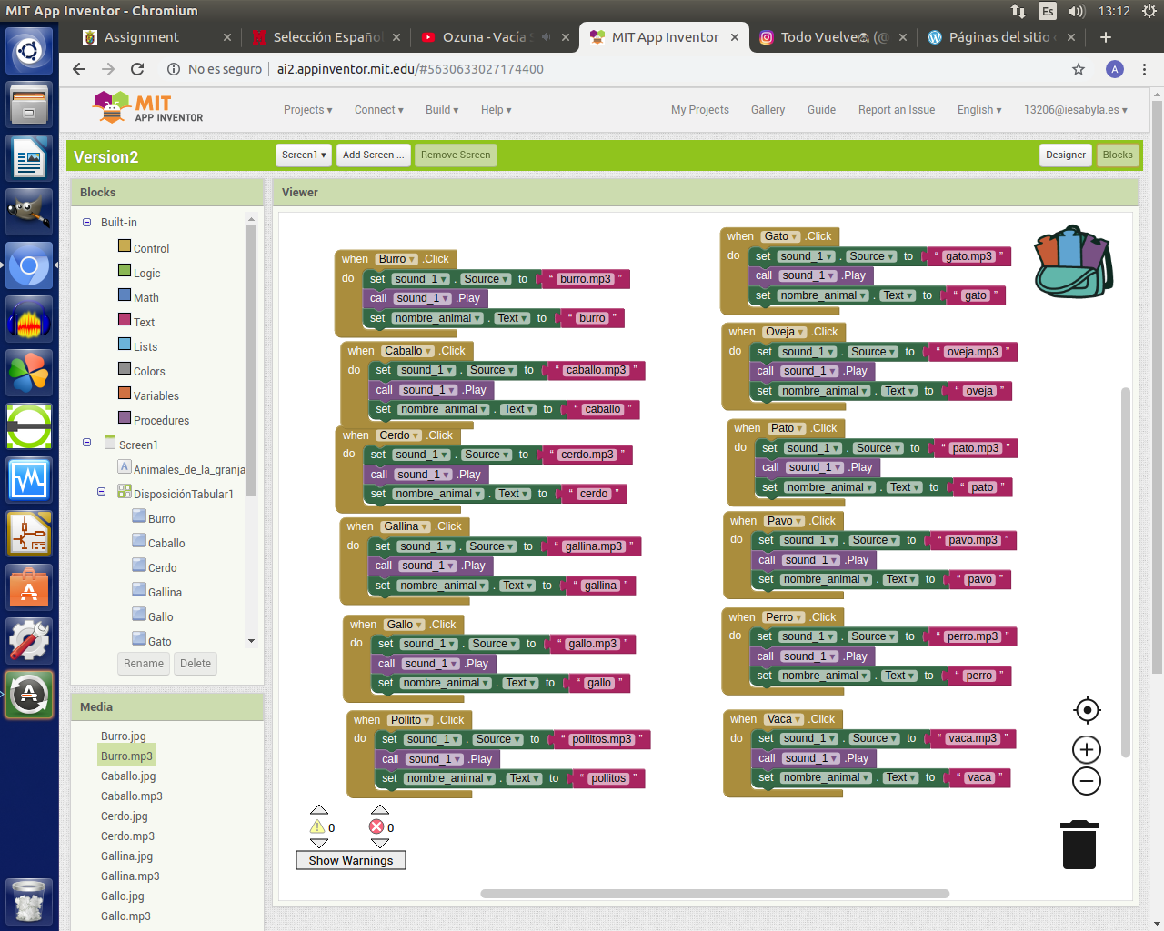Open the Gato dropdown in the when block
The width and height of the screenshot is (1164, 931).
(781, 236)
